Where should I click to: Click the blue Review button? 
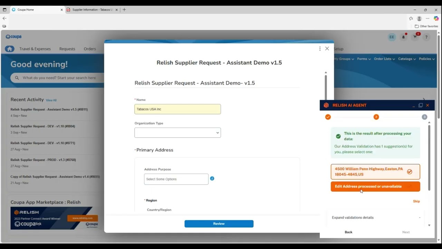point(219,224)
